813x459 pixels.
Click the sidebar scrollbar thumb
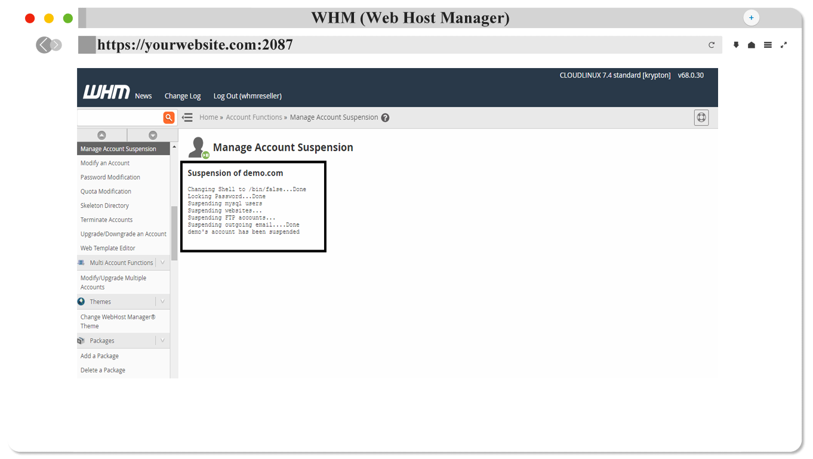[x=174, y=233]
